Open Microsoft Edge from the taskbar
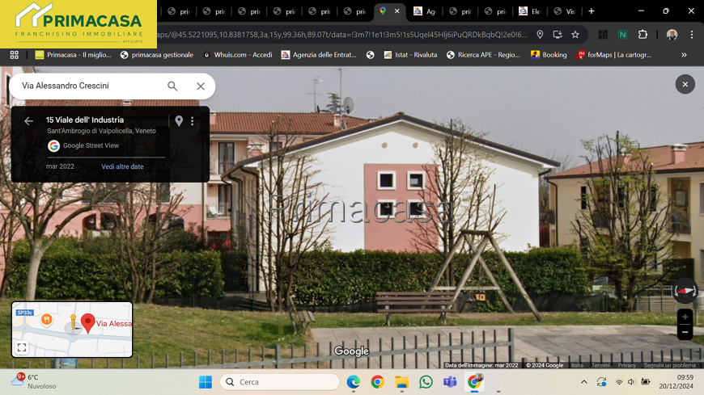Screen dimensions: 704x395 click(354, 382)
